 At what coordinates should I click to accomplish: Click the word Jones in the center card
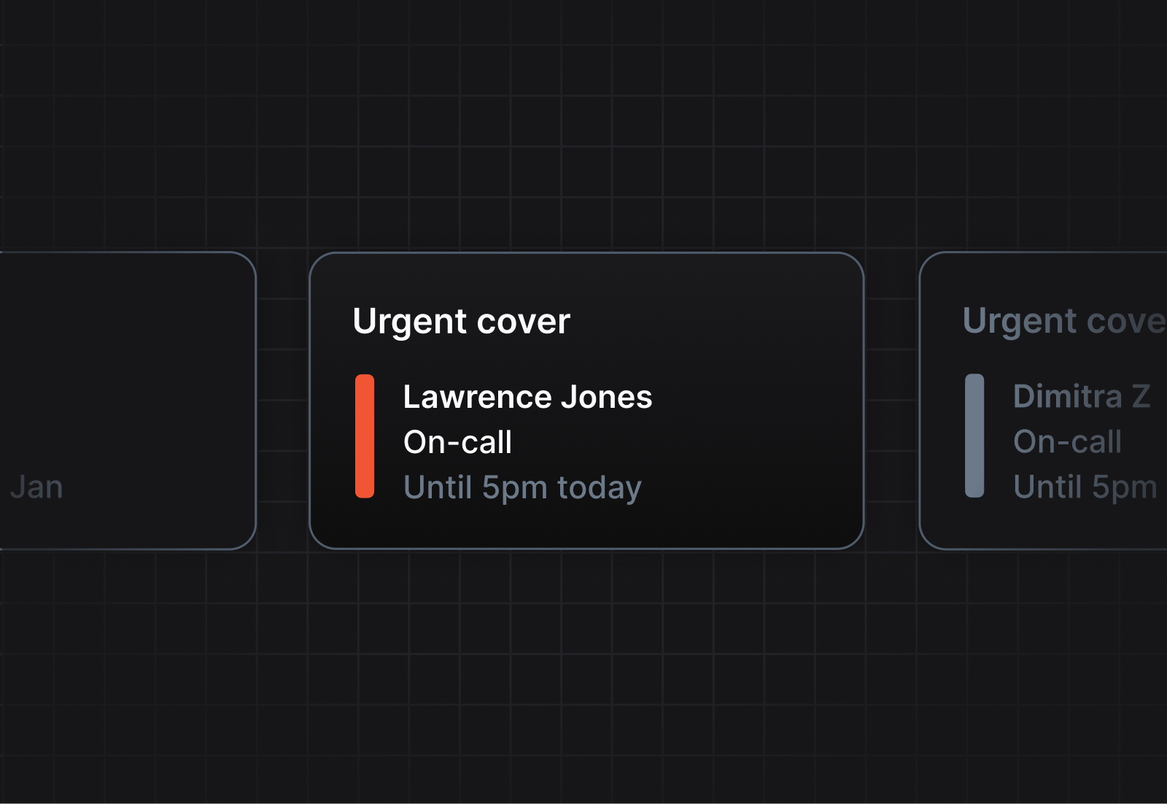(x=606, y=398)
